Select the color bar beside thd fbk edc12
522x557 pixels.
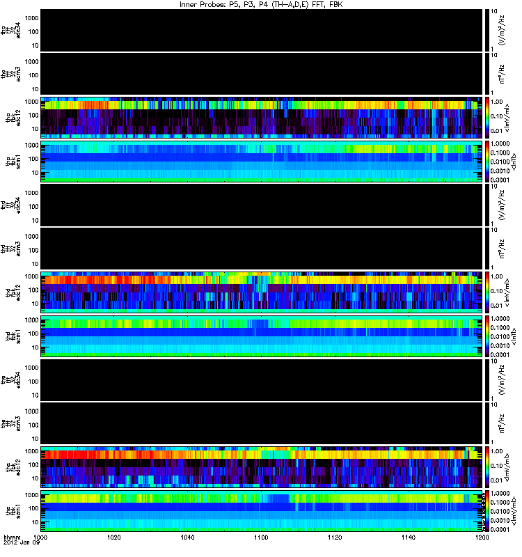(487, 291)
